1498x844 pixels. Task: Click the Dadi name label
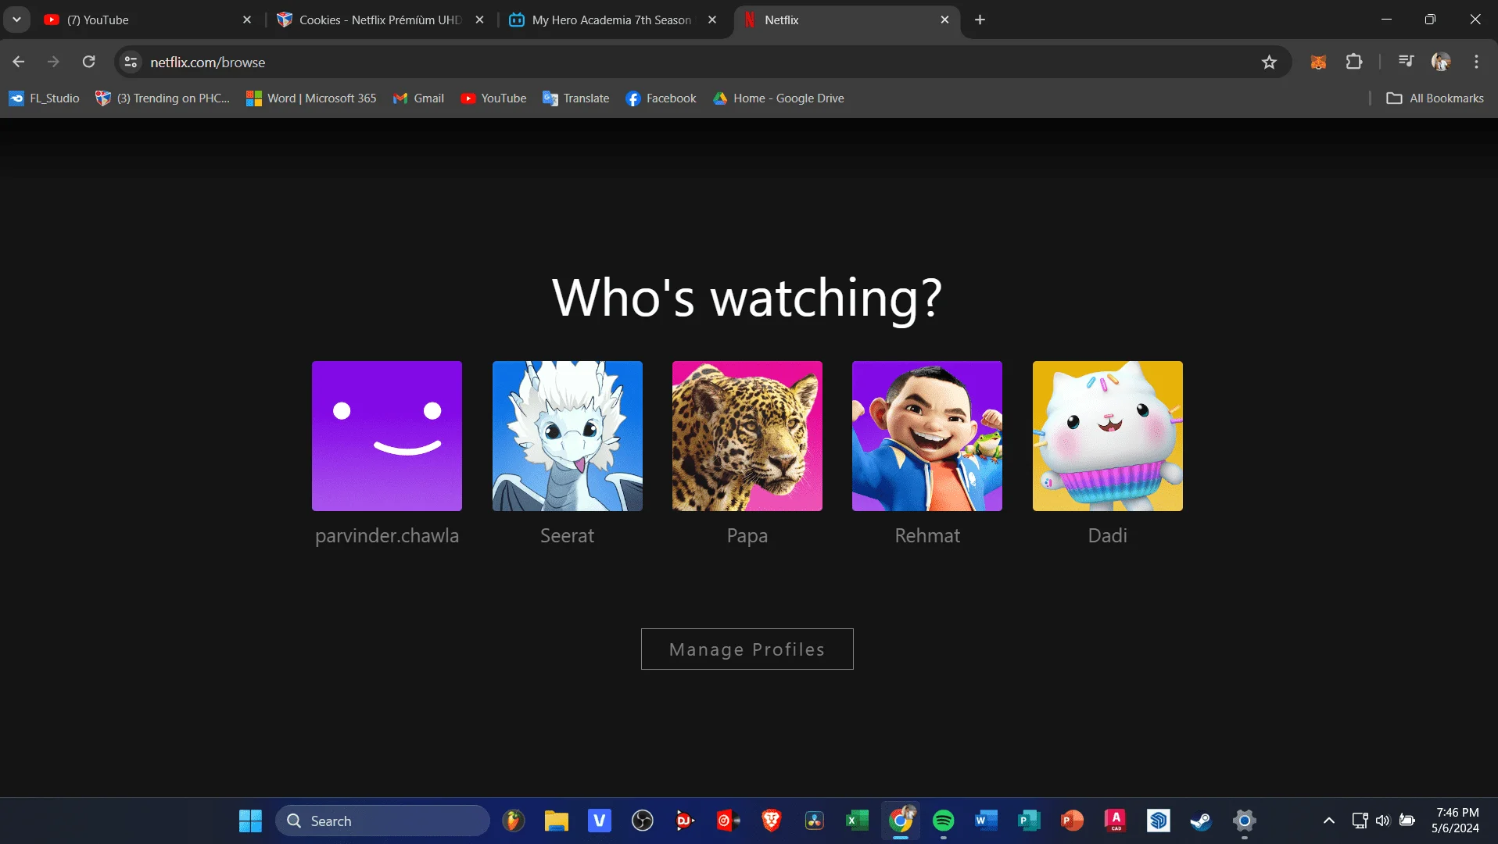pyautogui.click(x=1108, y=536)
